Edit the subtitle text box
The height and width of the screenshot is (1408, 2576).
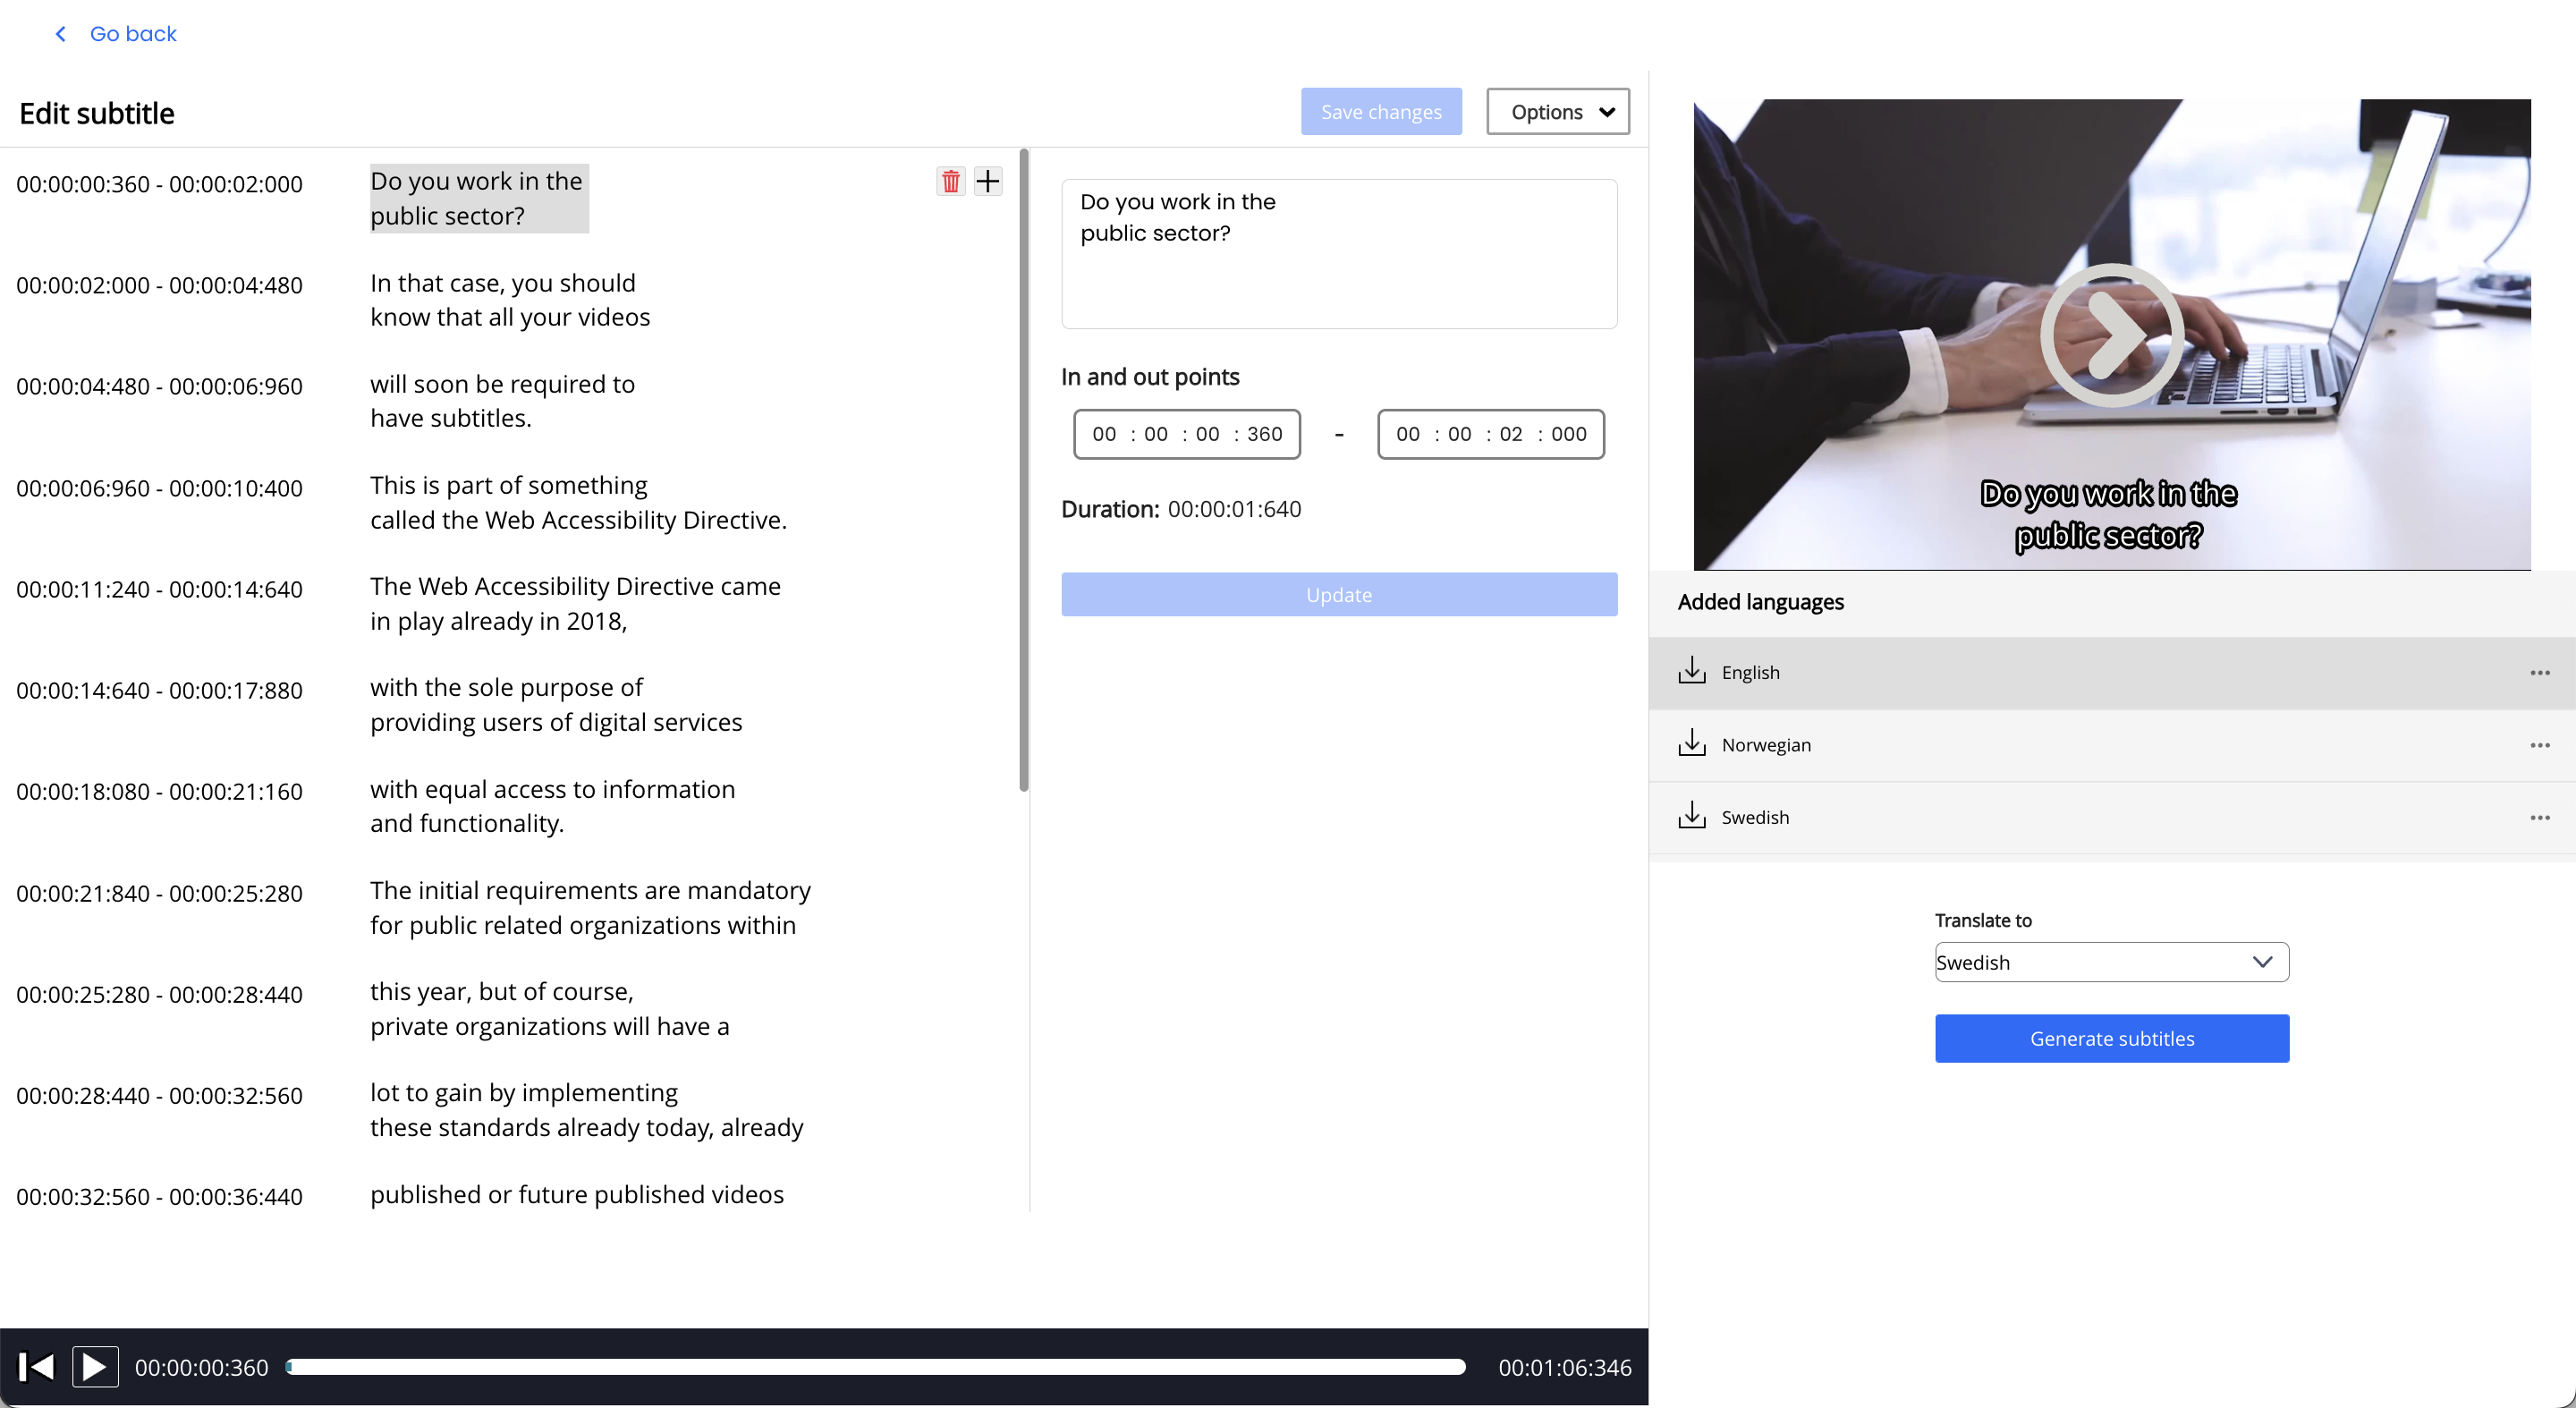[1338, 253]
